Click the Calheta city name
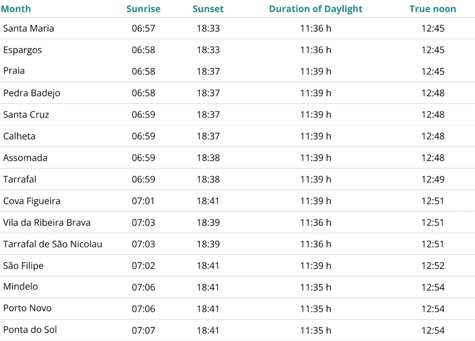Screen dimensions: 475x341 [x=19, y=136]
